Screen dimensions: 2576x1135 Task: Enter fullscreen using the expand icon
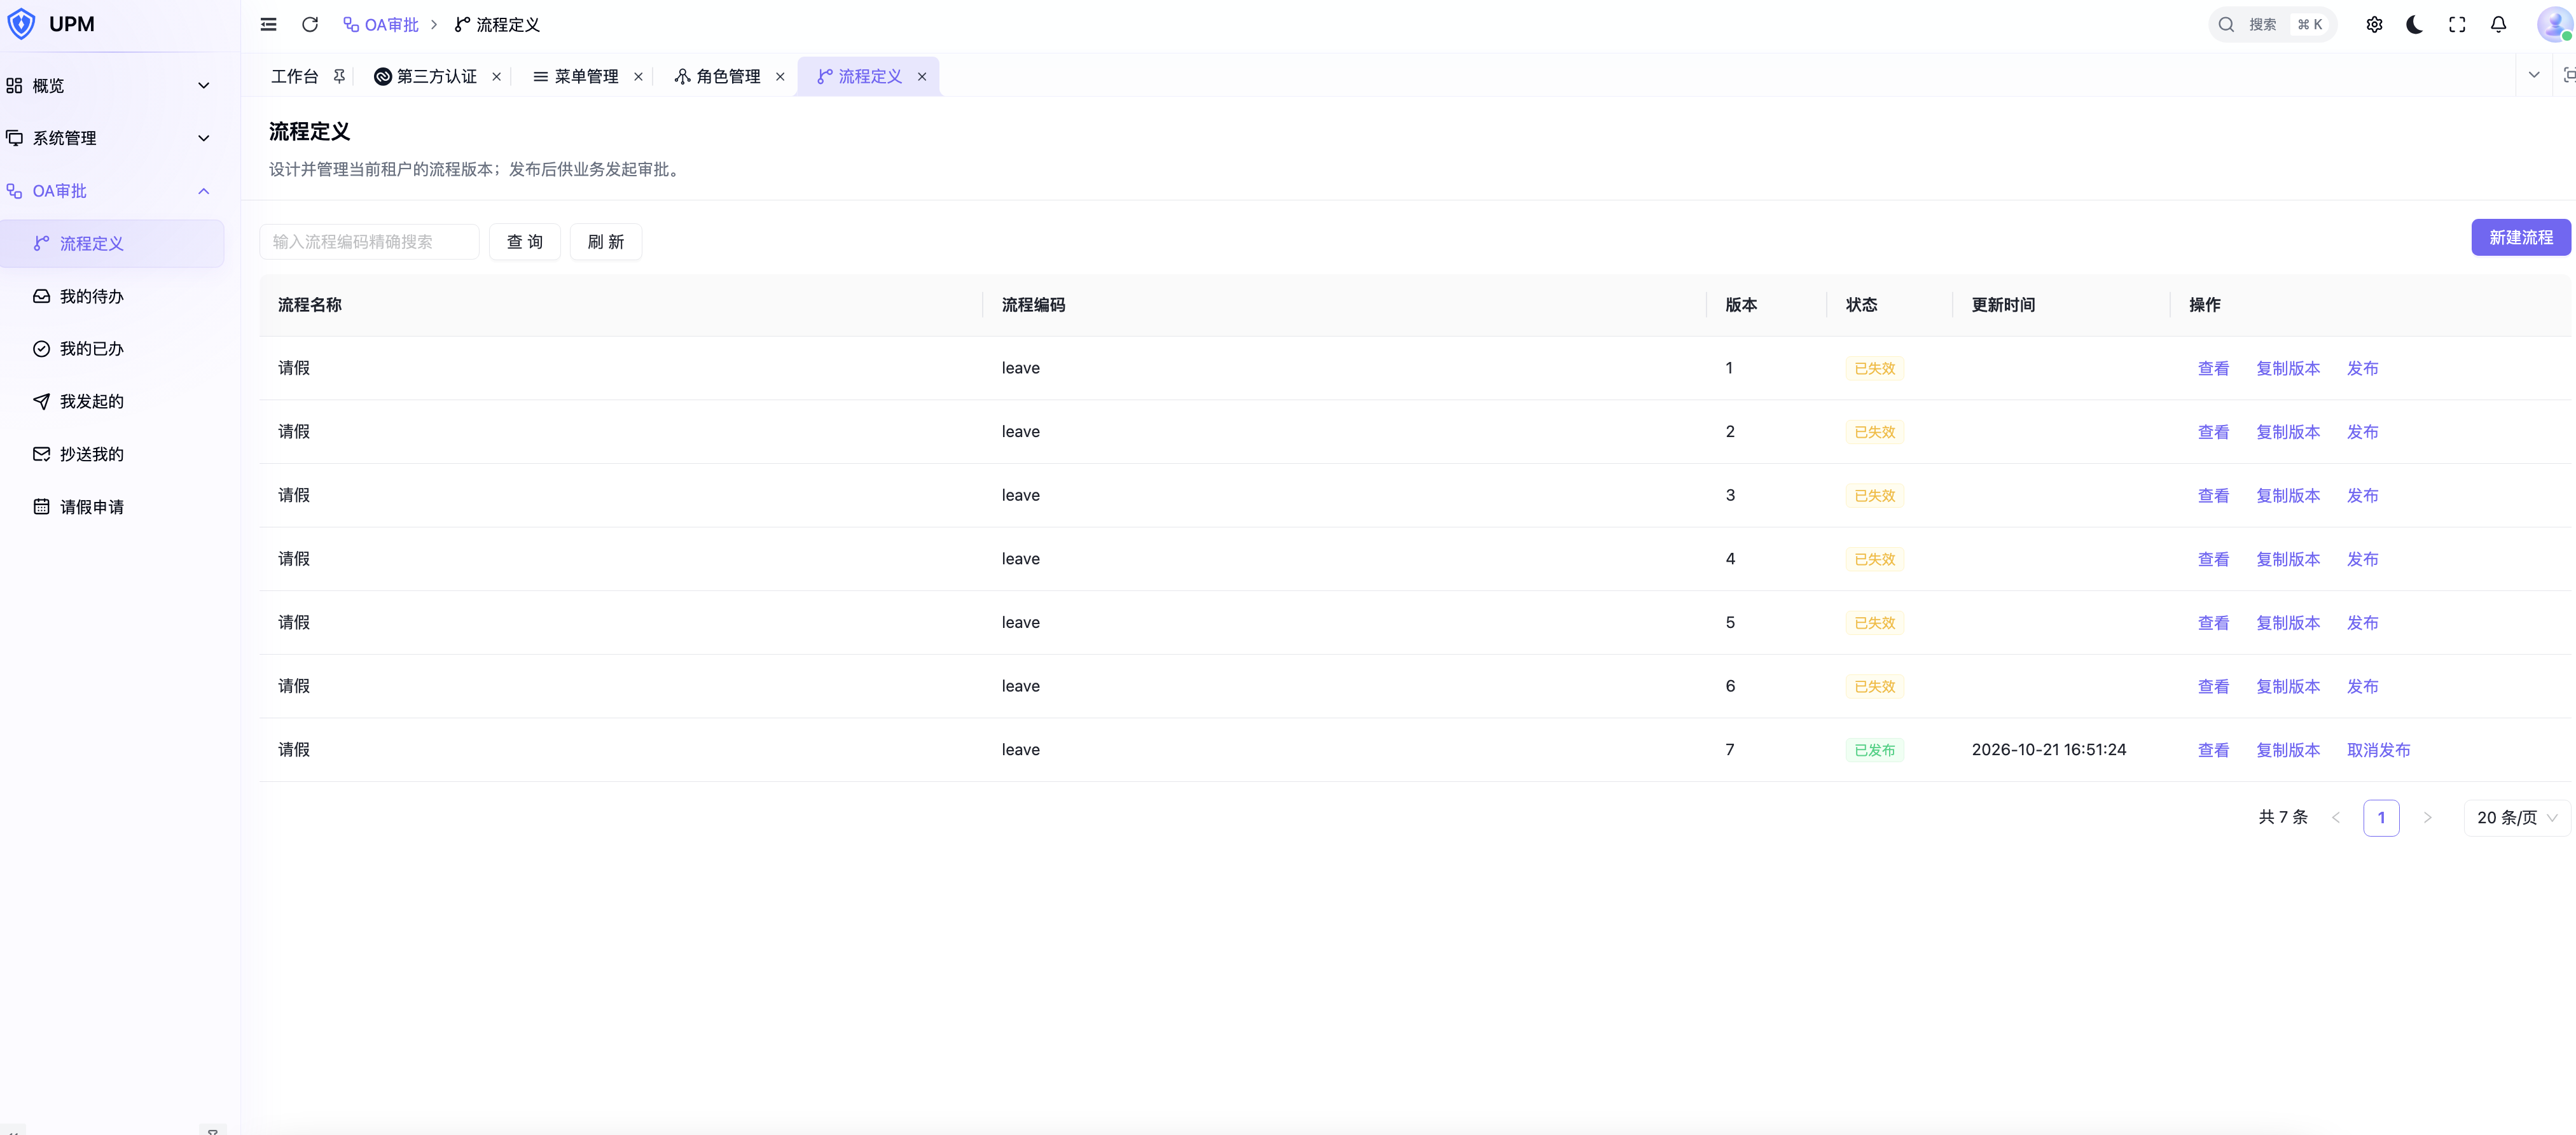pos(2457,25)
